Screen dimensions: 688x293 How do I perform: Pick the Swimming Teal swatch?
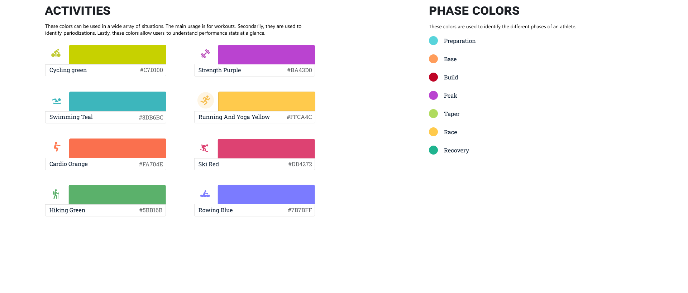point(118,101)
